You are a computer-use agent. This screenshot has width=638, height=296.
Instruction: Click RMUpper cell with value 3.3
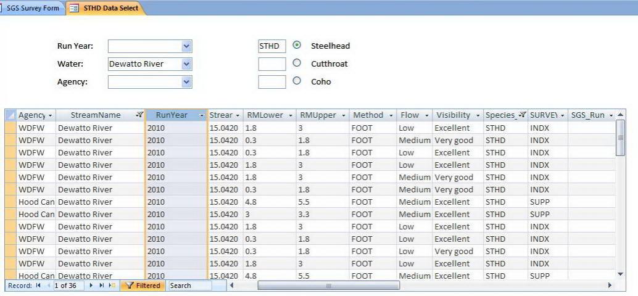pyautogui.click(x=322, y=214)
